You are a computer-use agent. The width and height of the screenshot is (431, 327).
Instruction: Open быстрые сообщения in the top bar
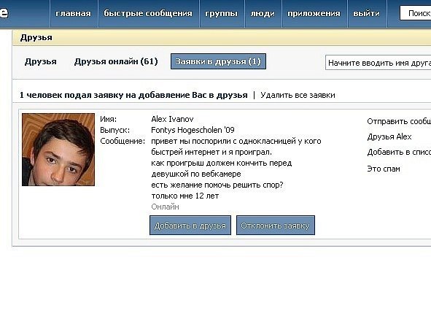pyautogui.click(x=148, y=13)
